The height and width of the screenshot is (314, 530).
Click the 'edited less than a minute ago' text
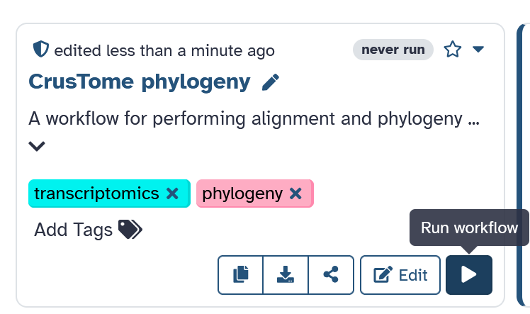(x=164, y=50)
